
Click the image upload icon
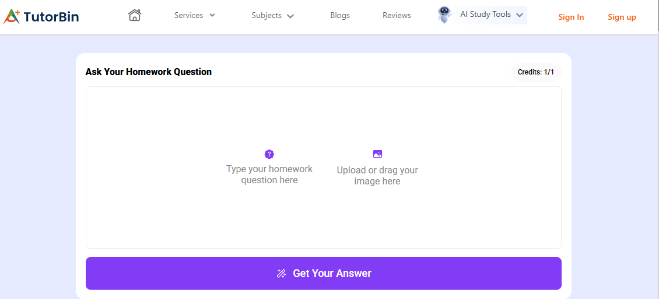[377, 154]
